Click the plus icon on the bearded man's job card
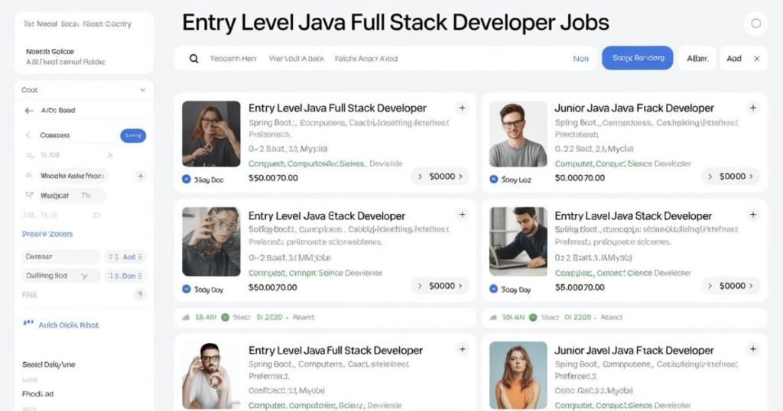The height and width of the screenshot is (411, 783). click(x=462, y=349)
